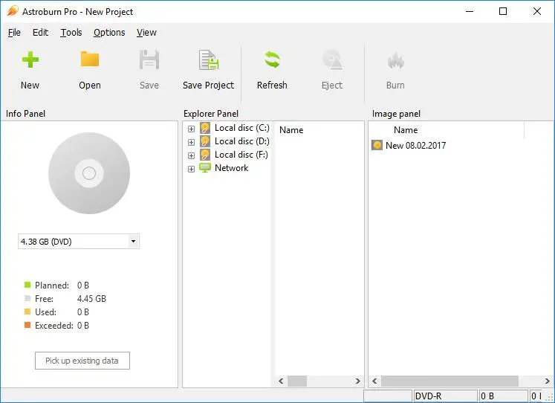Click the Explorer Panel horizontal scrollbar thumb
The height and width of the screenshot is (403, 555).
tap(297, 381)
